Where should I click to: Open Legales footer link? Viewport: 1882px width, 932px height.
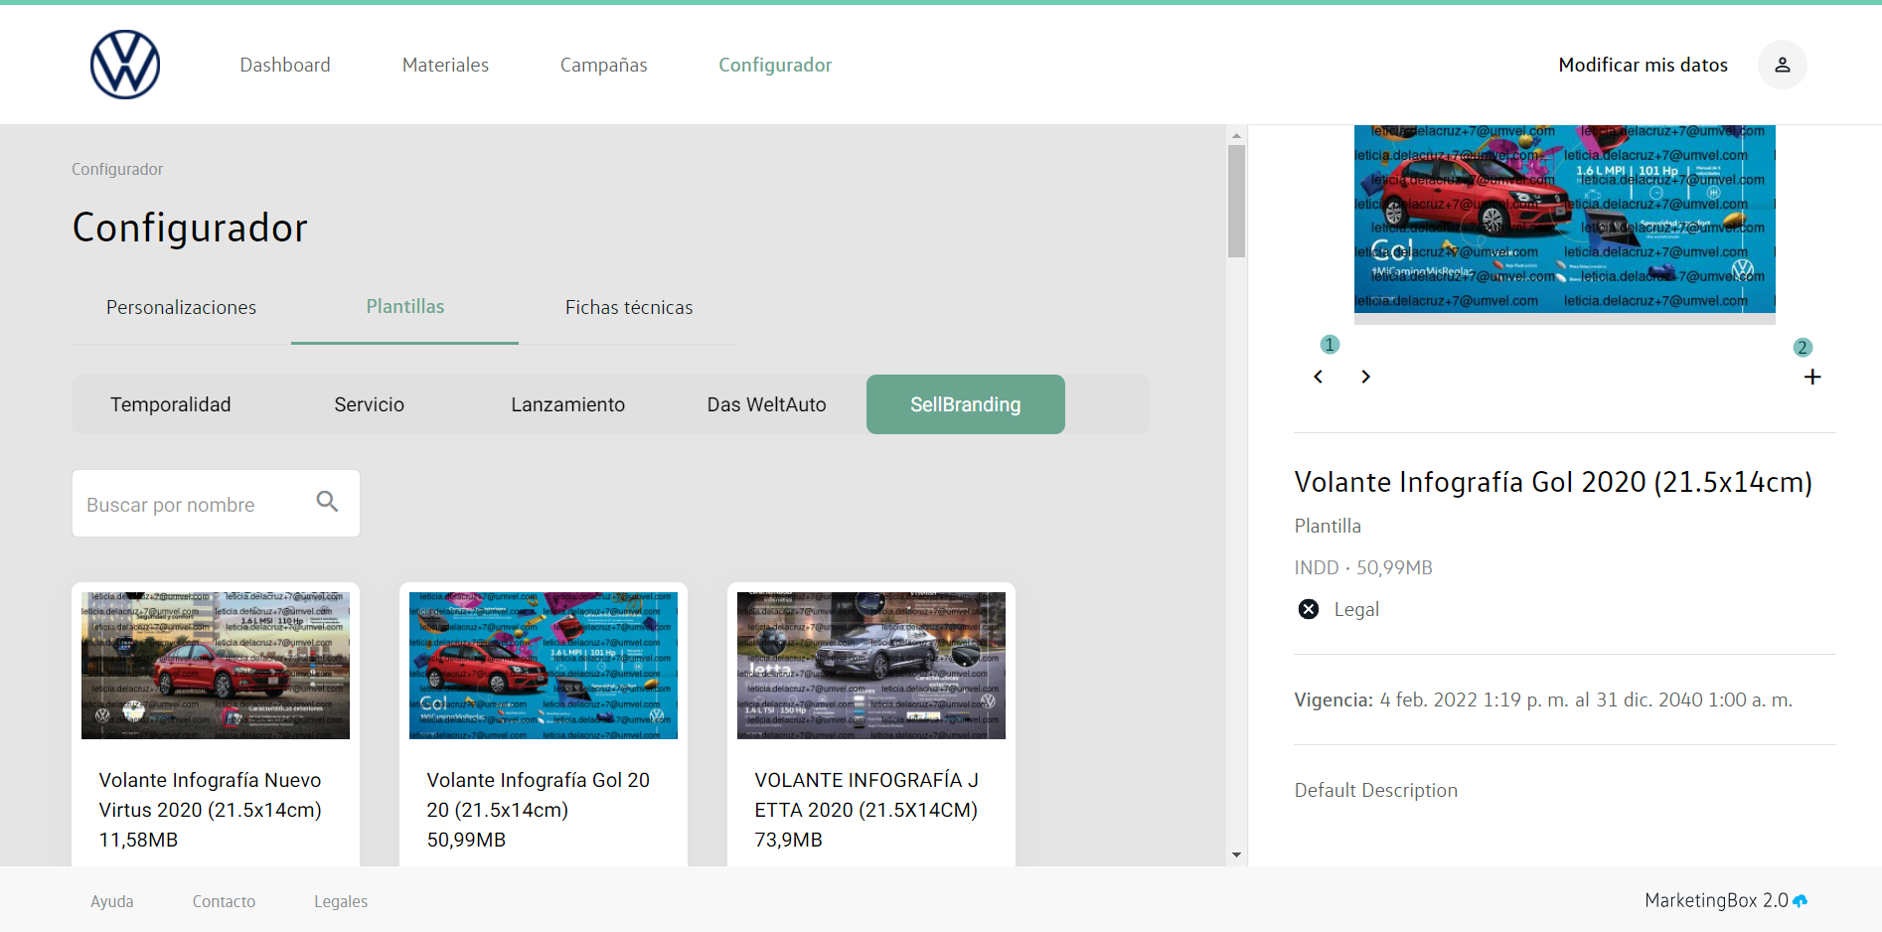click(341, 901)
